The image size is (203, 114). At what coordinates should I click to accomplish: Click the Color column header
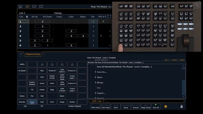(x=71, y=17)
